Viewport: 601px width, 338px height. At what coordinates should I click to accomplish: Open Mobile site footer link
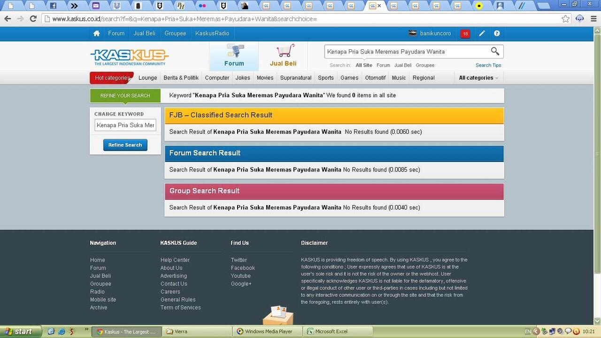[x=103, y=300]
